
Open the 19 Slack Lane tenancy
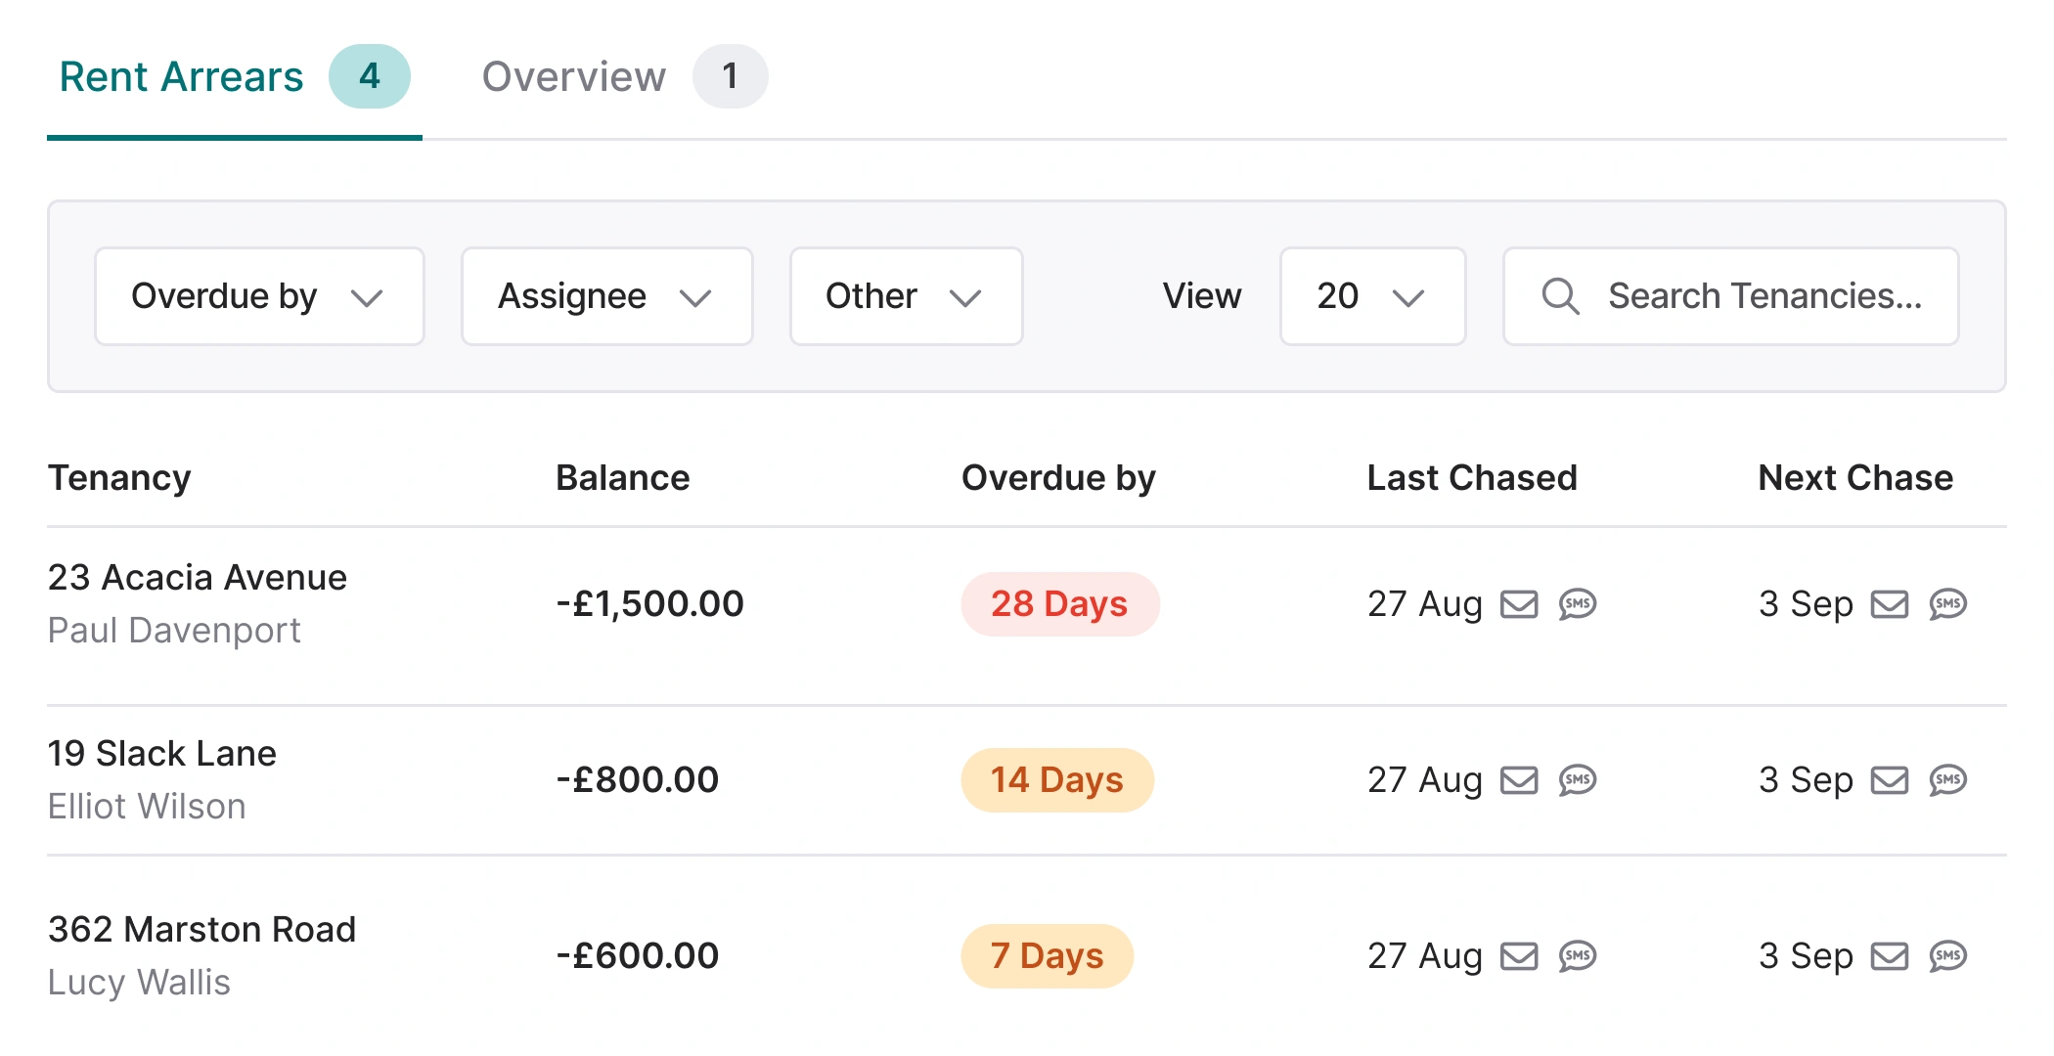pos(162,753)
